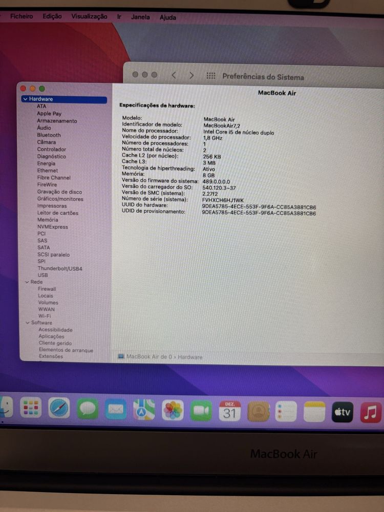Select Aplicações under Software
Image resolution: width=384 pixels, height=512 pixels.
[x=52, y=336]
